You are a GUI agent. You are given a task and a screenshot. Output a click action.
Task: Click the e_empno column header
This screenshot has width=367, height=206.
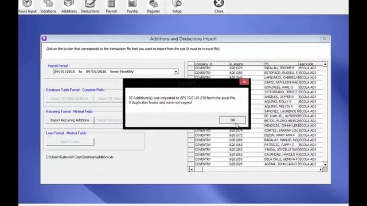click(246, 64)
